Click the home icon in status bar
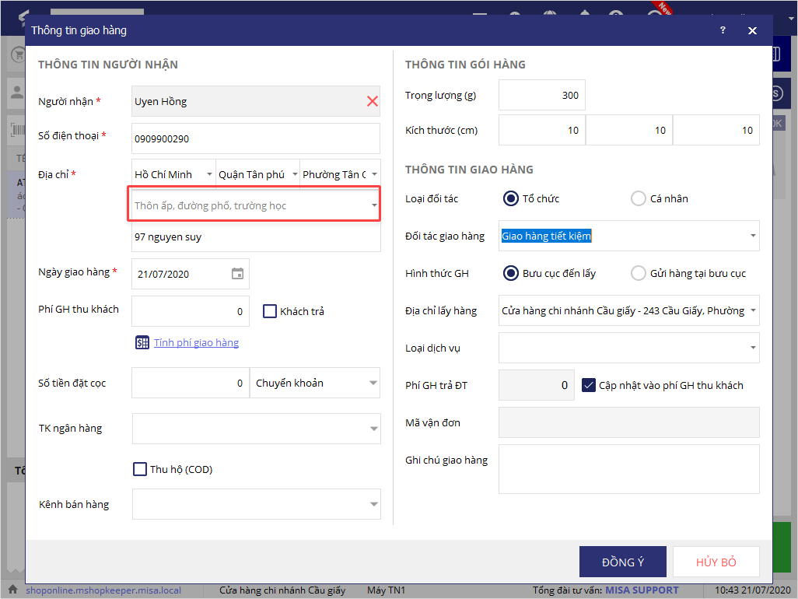 pos(13,590)
